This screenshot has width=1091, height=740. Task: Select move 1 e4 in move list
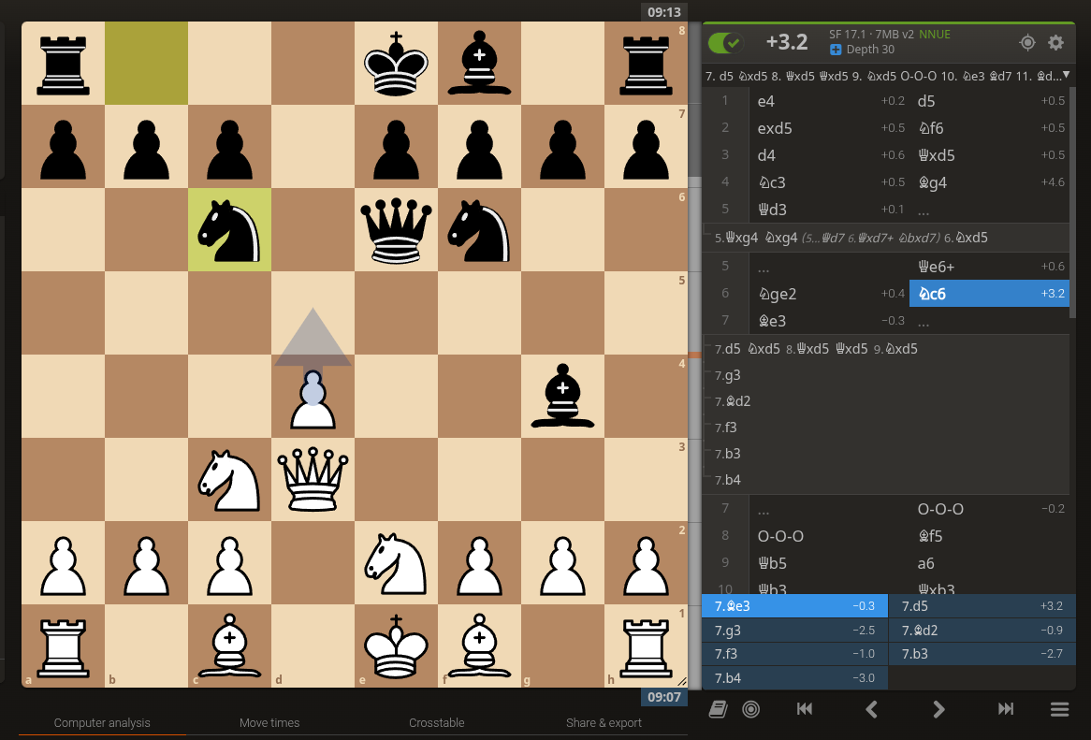coord(829,101)
